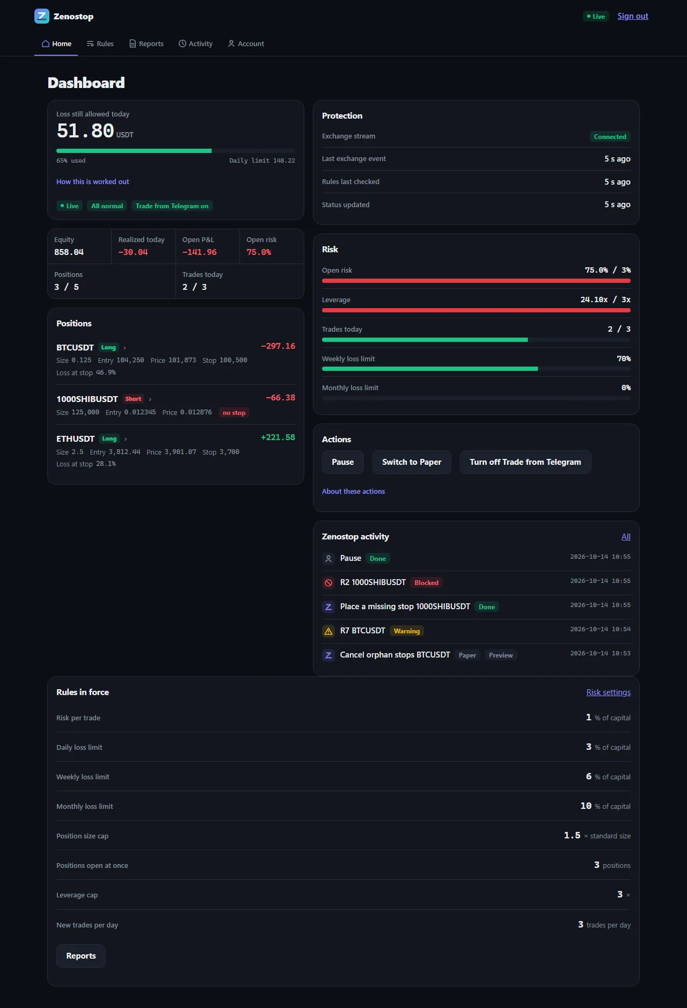Open the Home tab

[56, 43]
